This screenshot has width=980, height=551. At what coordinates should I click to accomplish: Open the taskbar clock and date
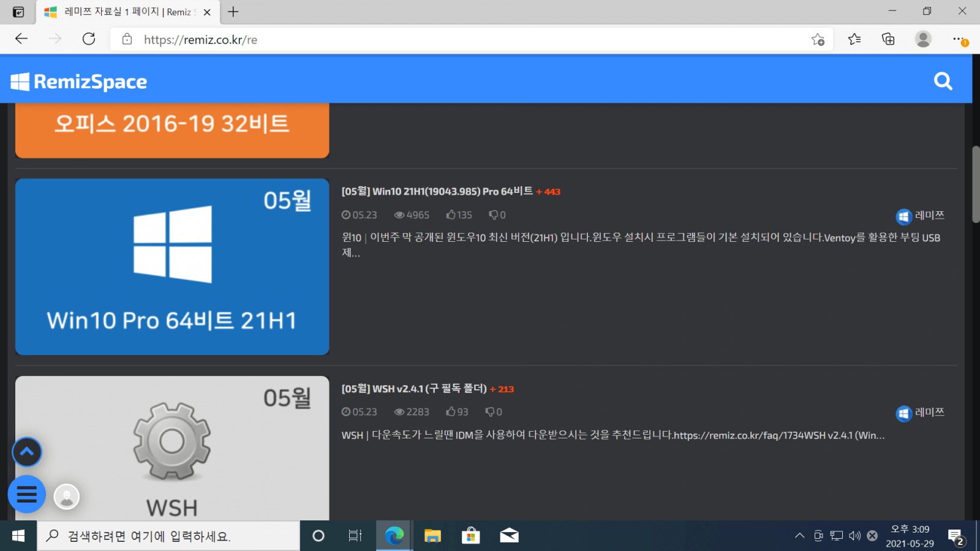[910, 536]
